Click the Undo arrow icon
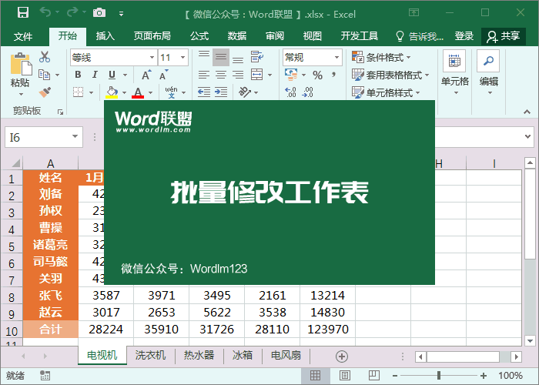Image resolution: width=539 pixels, height=385 pixels. coord(45,13)
